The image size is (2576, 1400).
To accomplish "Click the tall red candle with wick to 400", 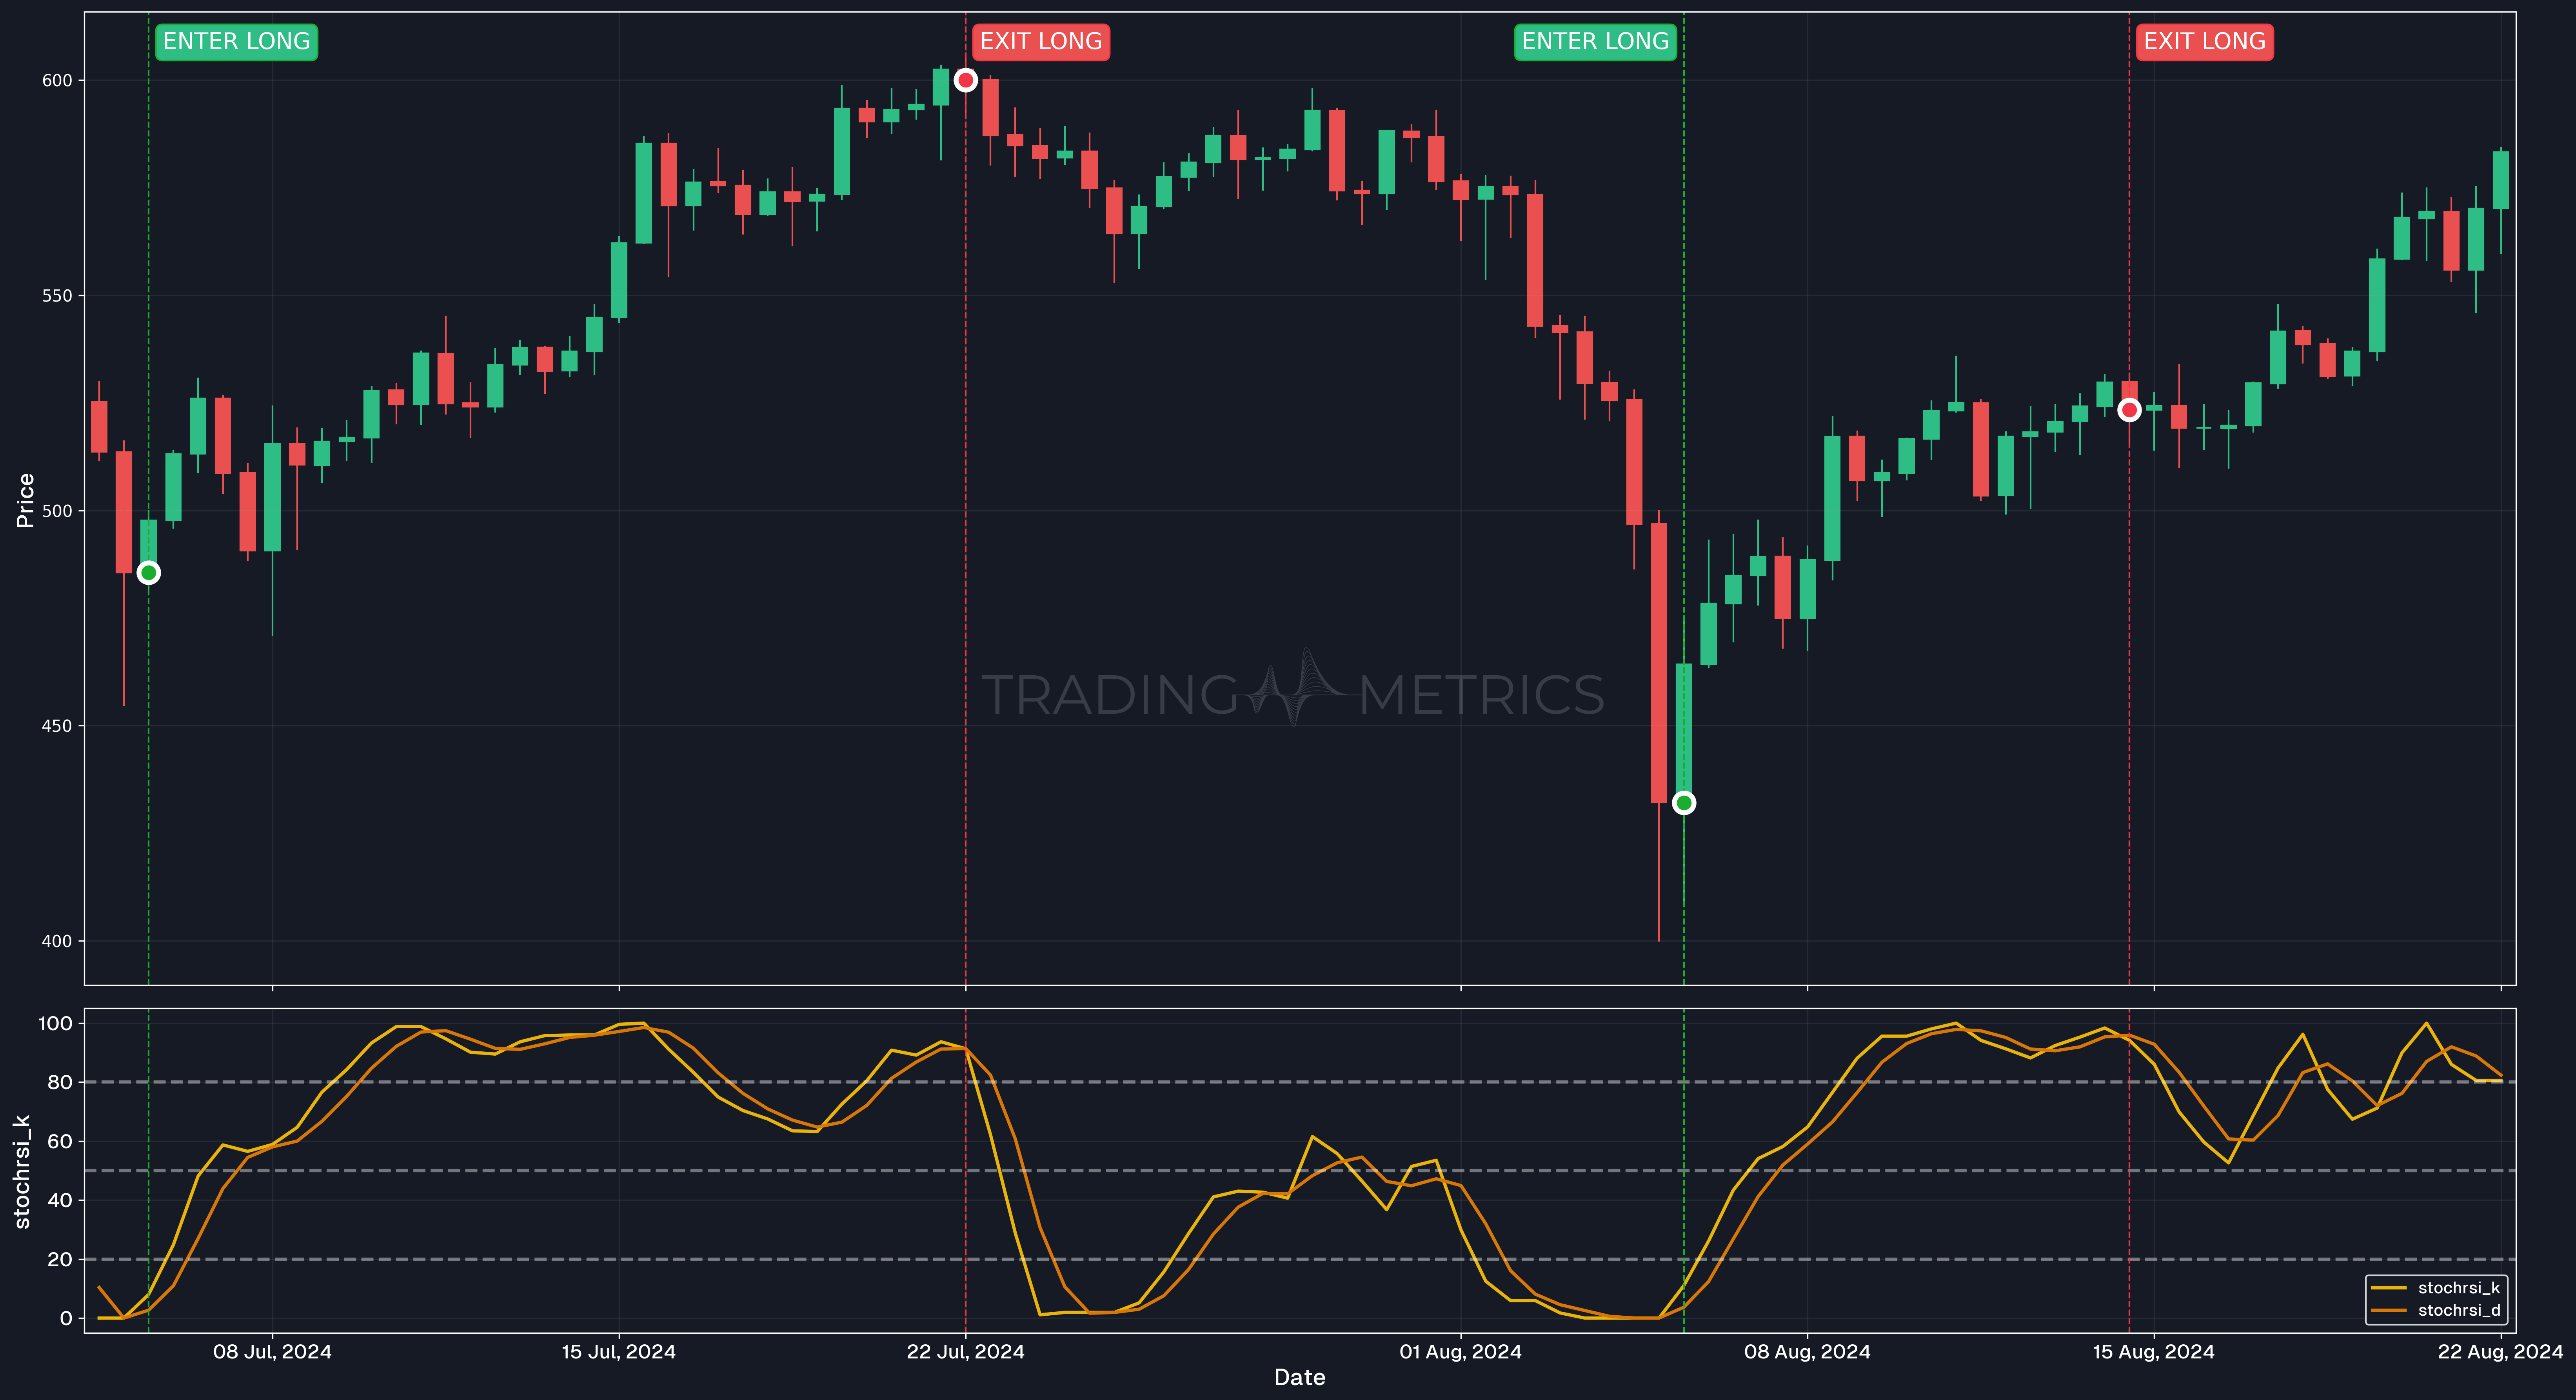I will [1659, 663].
